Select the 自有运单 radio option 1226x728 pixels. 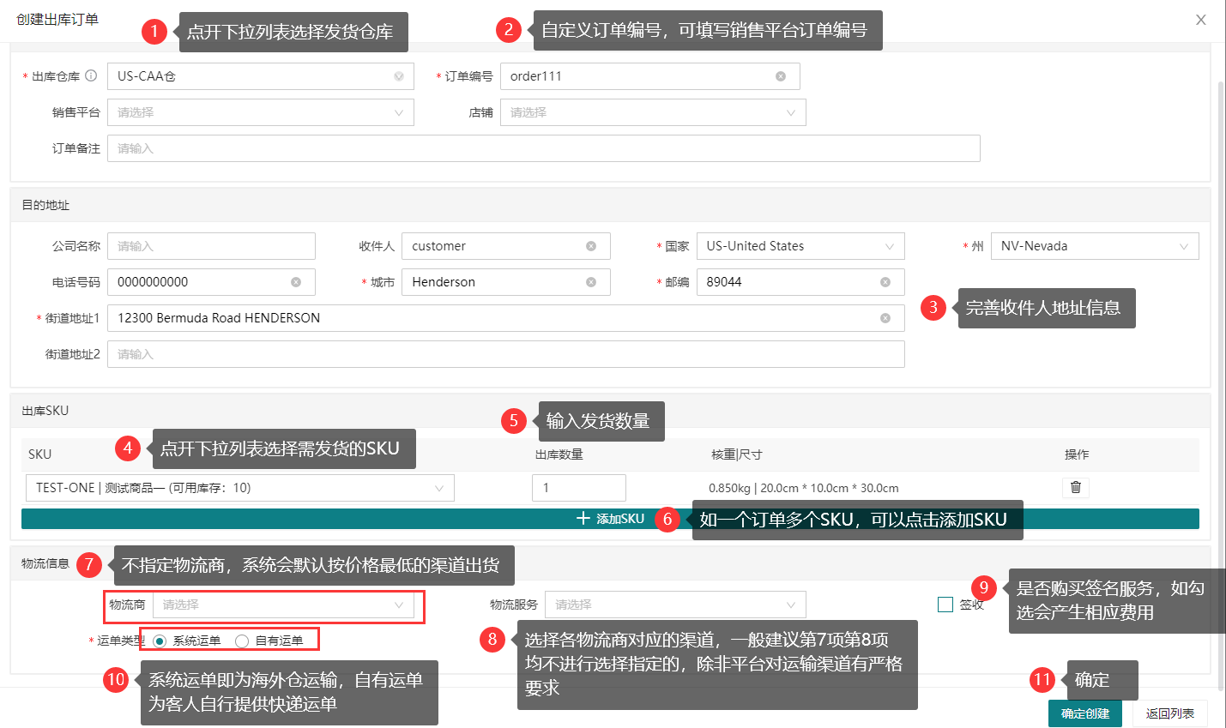point(242,641)
